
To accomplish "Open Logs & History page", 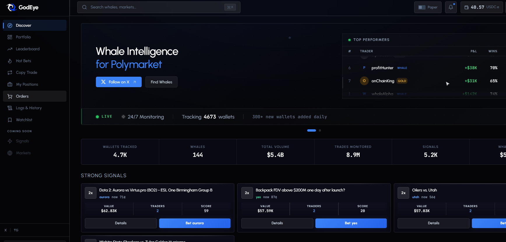I will 35,108.
